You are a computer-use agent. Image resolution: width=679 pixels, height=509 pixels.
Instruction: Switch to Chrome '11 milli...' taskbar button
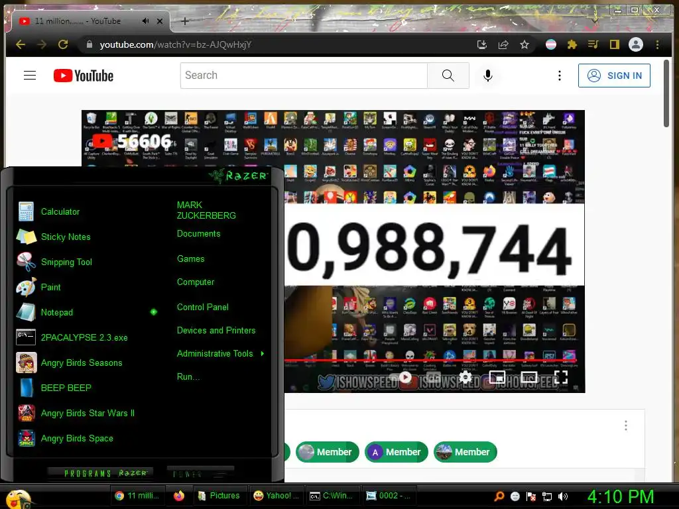[x=137, y=496]
